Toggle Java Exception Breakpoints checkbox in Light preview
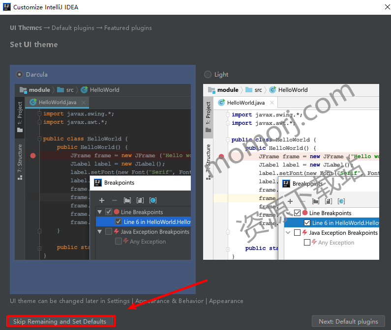The width and height of the screenshot is (391, 330). pos(297,233)
